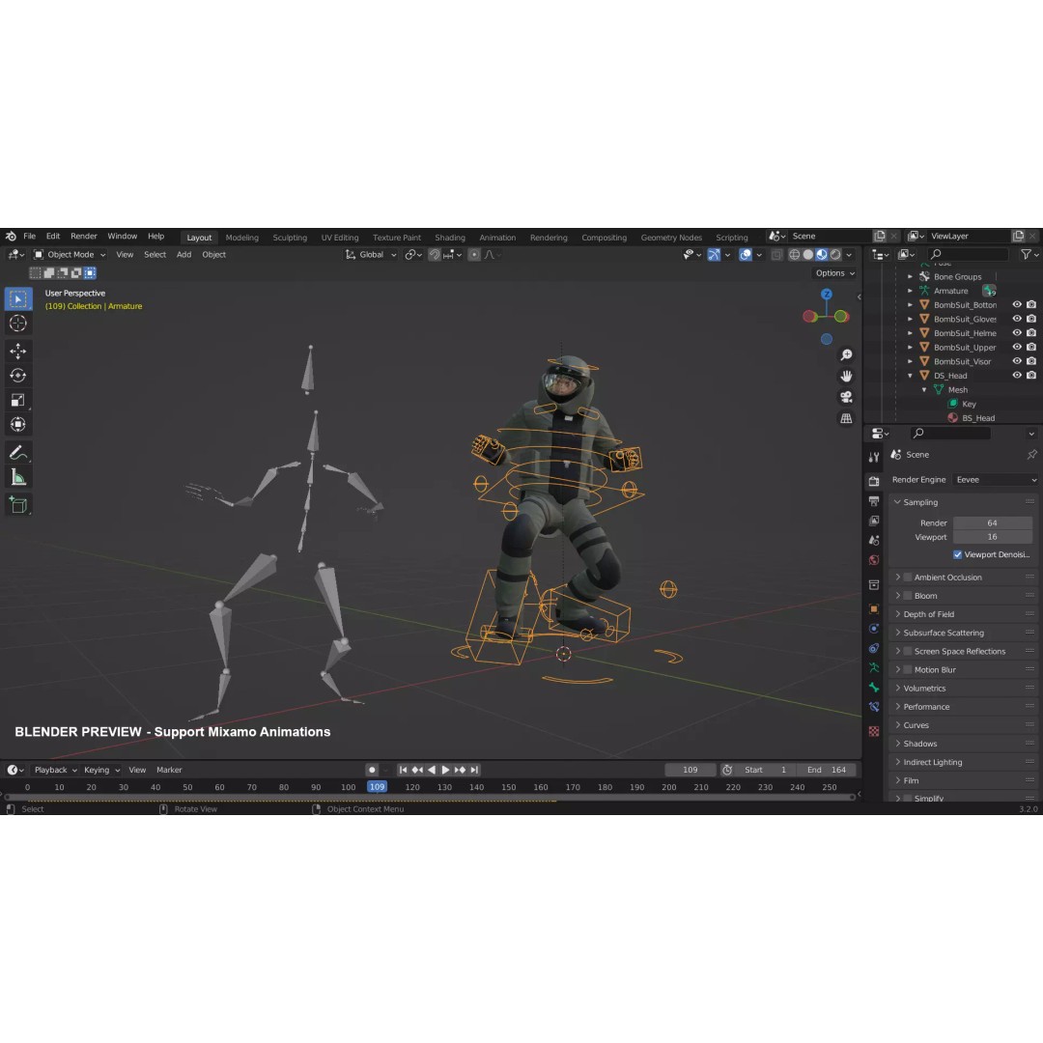Enable the Motion Blur checkbox

click(907, 670)
